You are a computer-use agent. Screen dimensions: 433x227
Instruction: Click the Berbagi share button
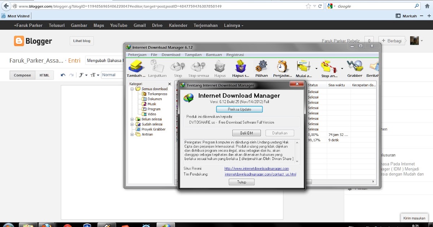click(392, 41)
